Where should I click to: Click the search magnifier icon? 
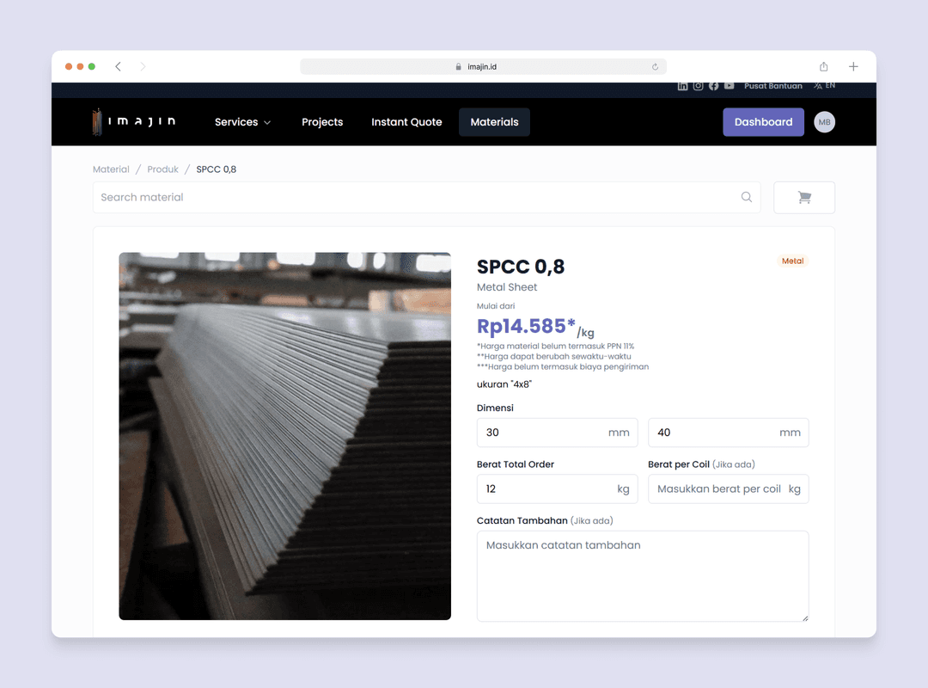[x=747, y=197]
